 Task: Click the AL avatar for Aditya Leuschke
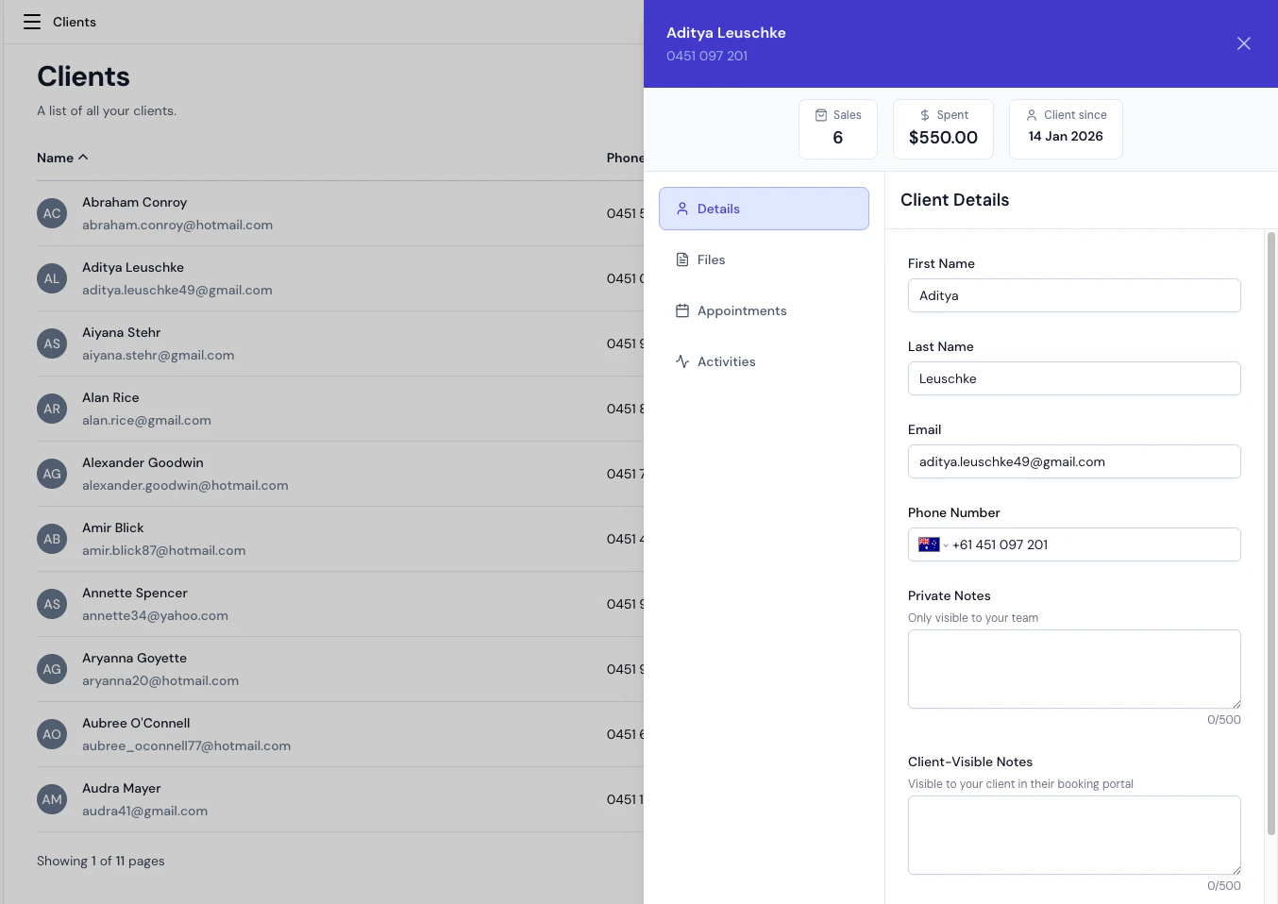pos(52,278)
